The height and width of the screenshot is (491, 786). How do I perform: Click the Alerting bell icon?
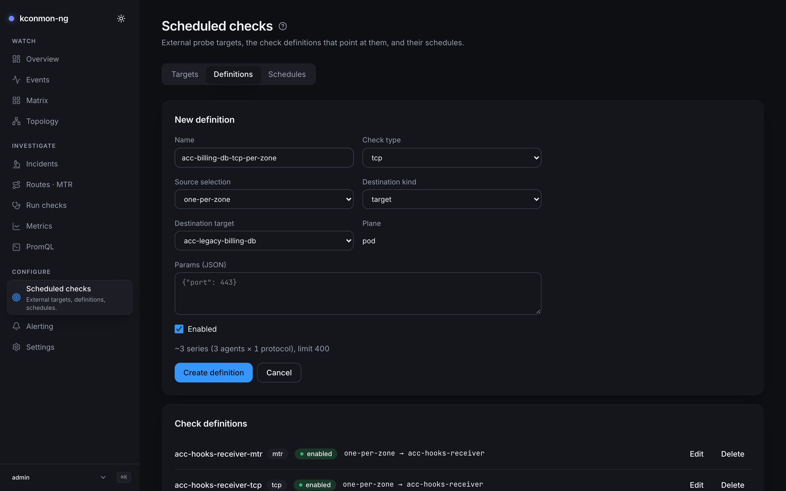click(16, 326)
